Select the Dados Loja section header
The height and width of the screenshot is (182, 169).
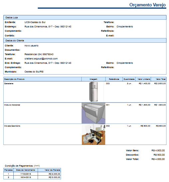tap(85, 17)
